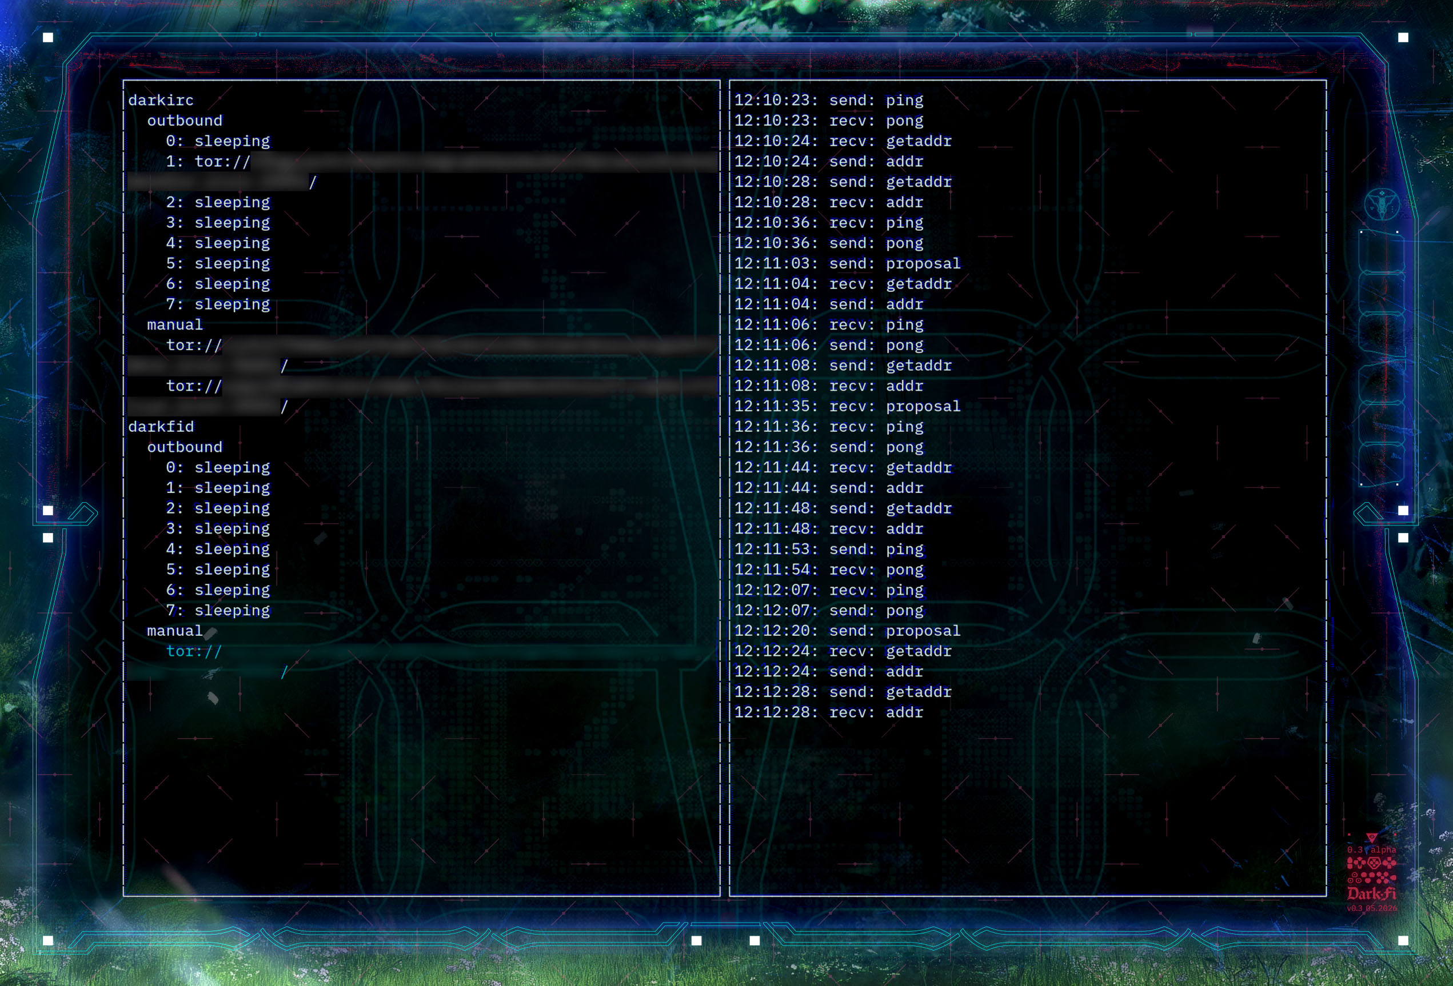Click log line "12:12:07: recv: ping"

[x=828, y=590]
